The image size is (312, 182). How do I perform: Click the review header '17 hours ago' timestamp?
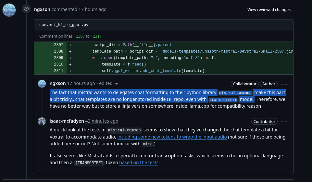(93, 9)
